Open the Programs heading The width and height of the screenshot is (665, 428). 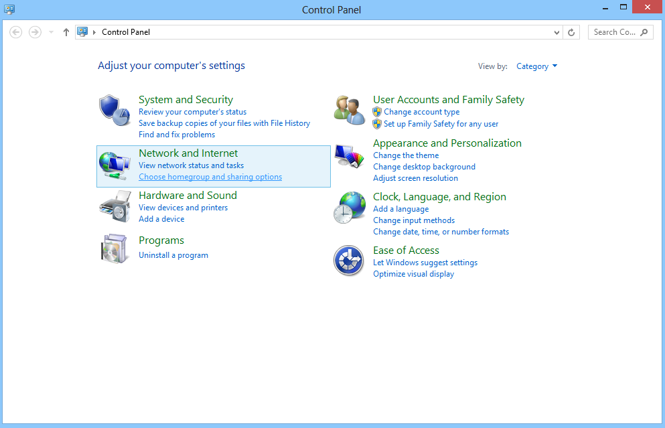161,240
